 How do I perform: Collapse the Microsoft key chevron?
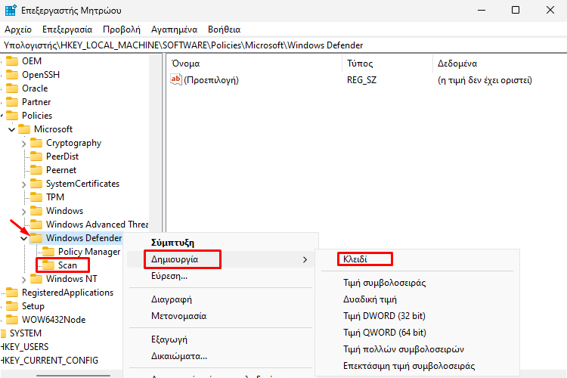(x=12, y=129)
